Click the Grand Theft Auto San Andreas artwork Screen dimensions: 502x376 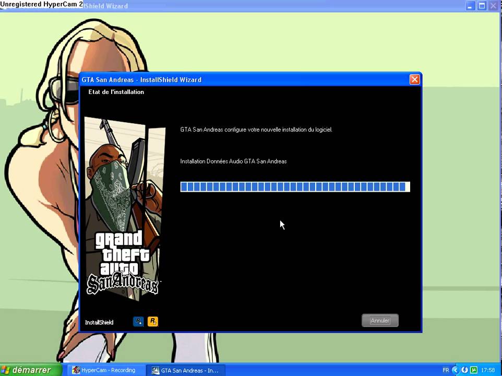pyautogui.click(x=125, y=209)
